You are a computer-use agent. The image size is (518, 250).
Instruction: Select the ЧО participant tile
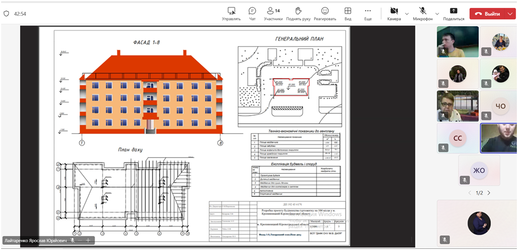pyautogui.click(x=499, y=106)
